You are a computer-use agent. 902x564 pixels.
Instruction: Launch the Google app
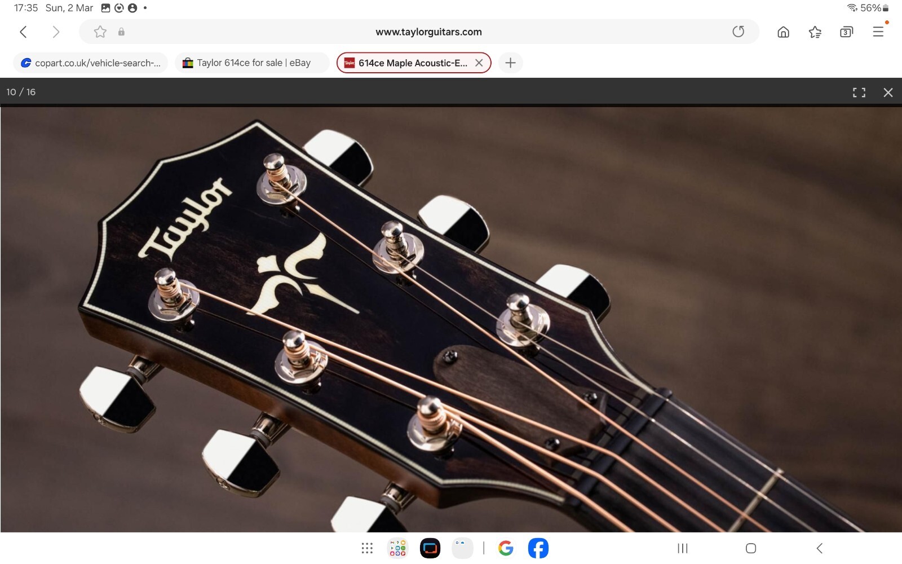(506, 548)
